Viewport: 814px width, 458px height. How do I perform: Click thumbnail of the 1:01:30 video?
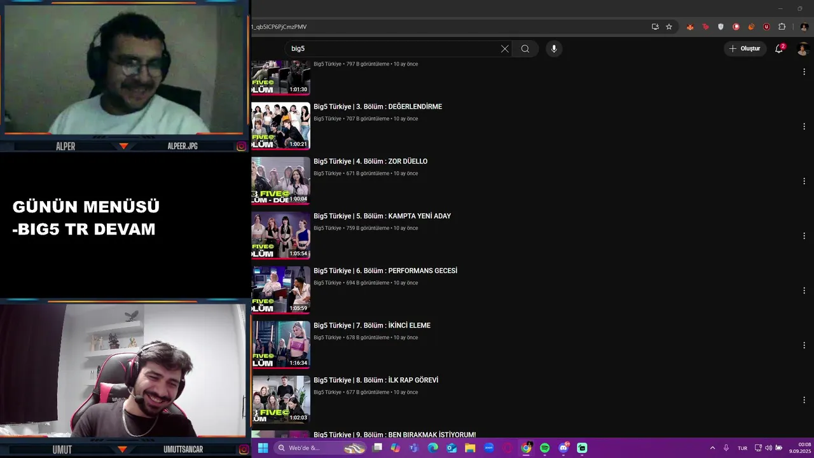pos(280,78)
